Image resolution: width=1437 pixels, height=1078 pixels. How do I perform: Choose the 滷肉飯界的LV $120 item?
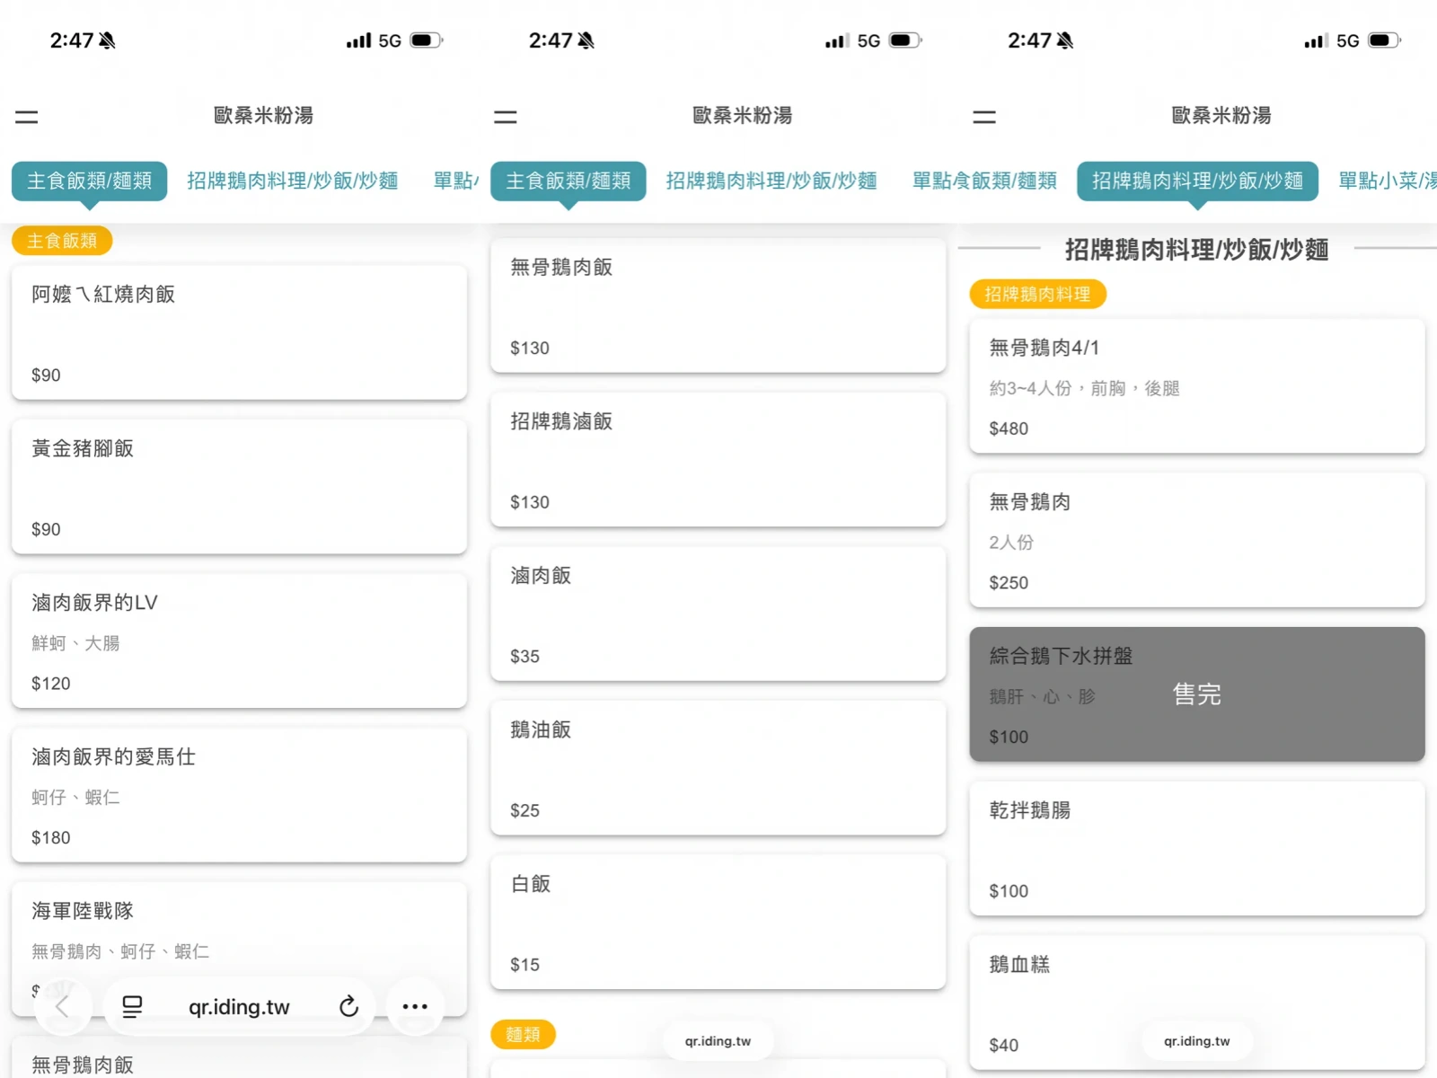point(239,641)
